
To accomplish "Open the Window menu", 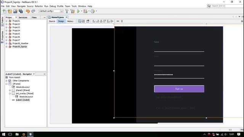I will (x=82, y=6).
